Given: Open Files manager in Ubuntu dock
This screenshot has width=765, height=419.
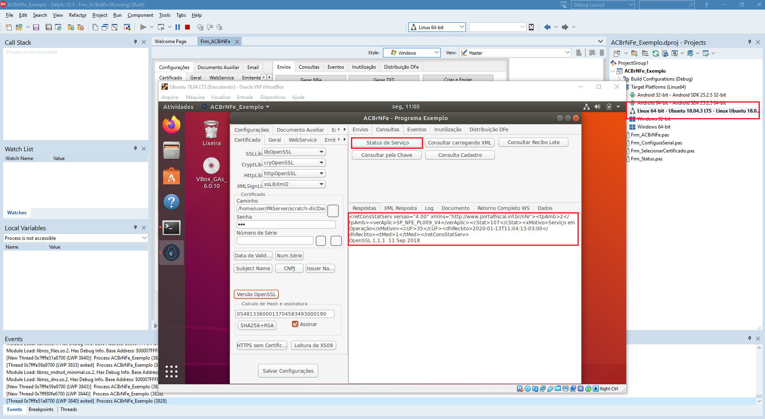Looking at the screenshot, I should coord(172,150).
